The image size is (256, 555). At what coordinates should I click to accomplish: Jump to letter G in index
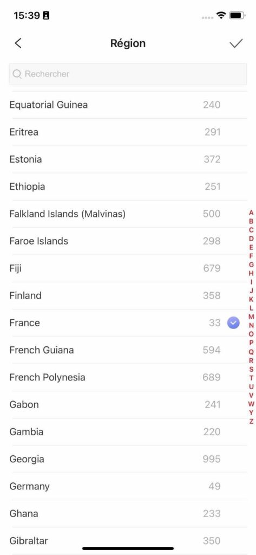coord(251,264)
